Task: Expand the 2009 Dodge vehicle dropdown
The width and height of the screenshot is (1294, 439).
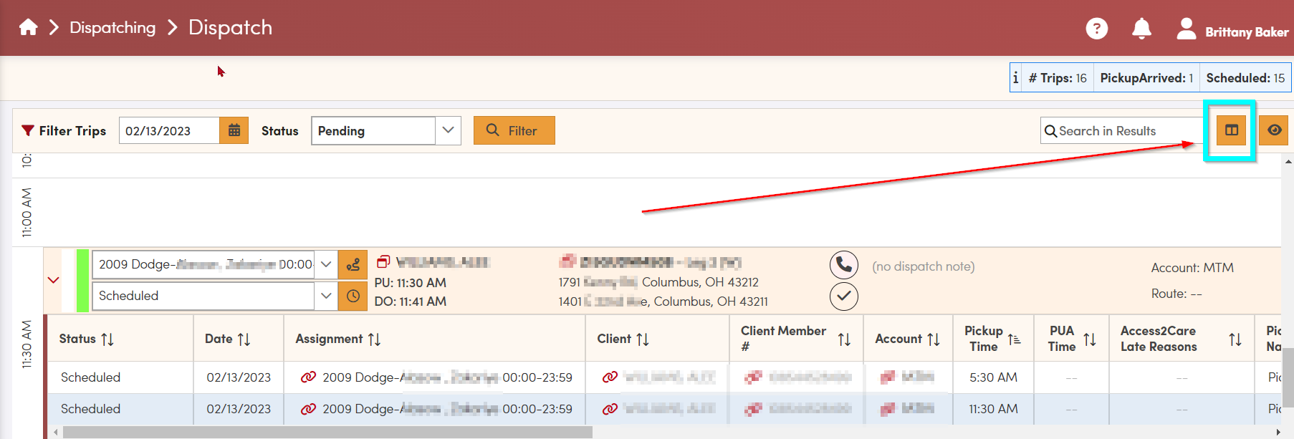Action: (326, 264)
